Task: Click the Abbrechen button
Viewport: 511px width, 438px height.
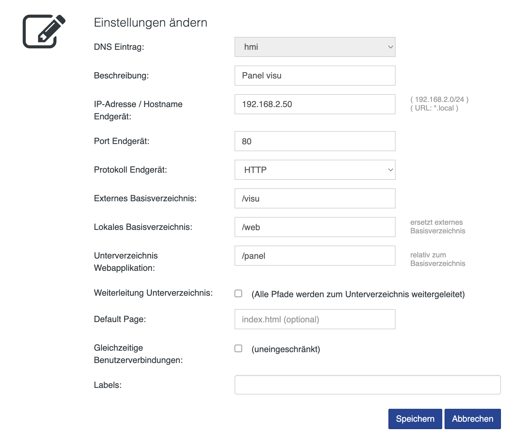Action: (x=473, y=419)
